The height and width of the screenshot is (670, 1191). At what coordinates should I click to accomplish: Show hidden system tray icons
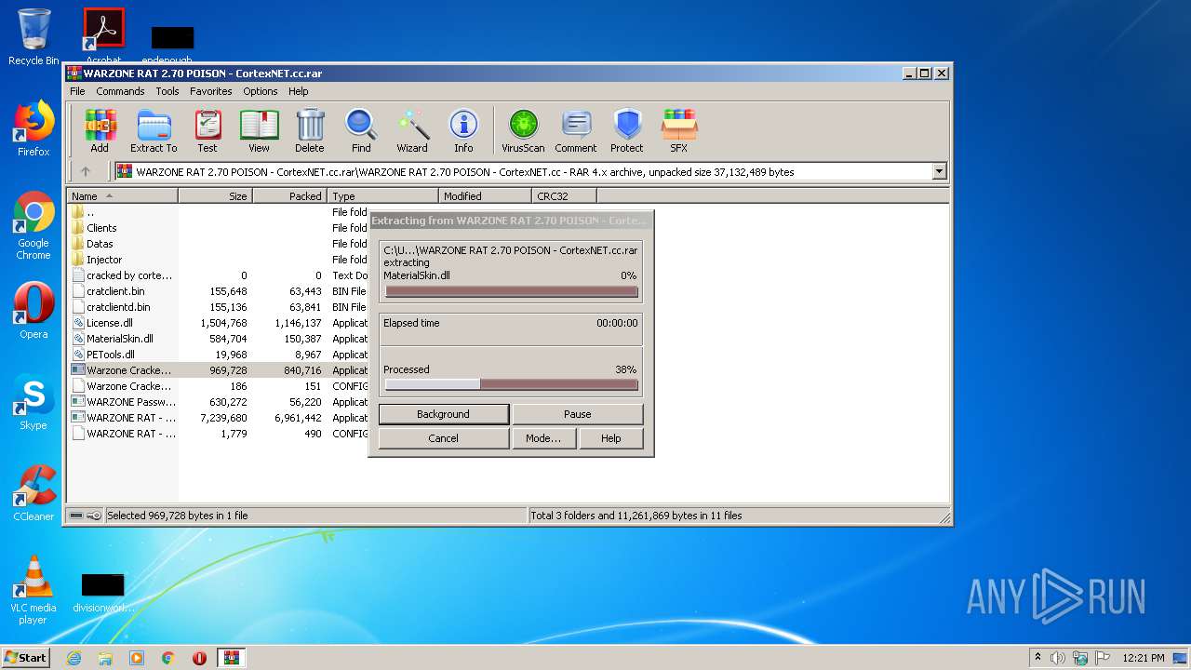point(1037,658)
